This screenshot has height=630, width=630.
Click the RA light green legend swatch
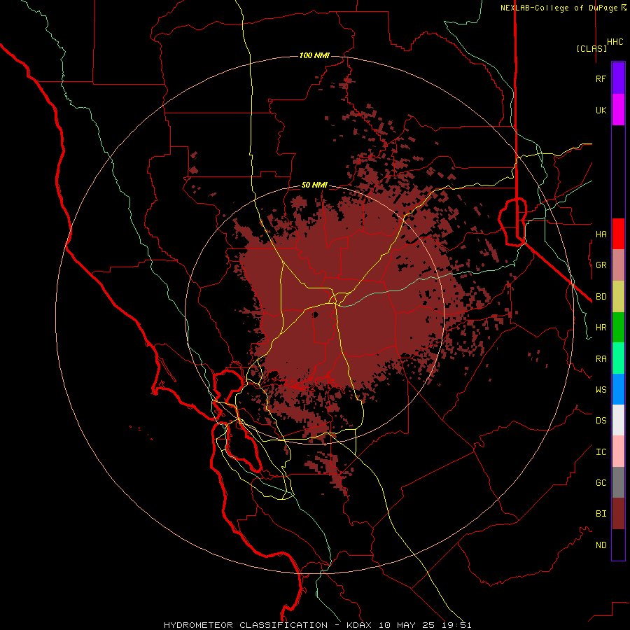[618, 358]
